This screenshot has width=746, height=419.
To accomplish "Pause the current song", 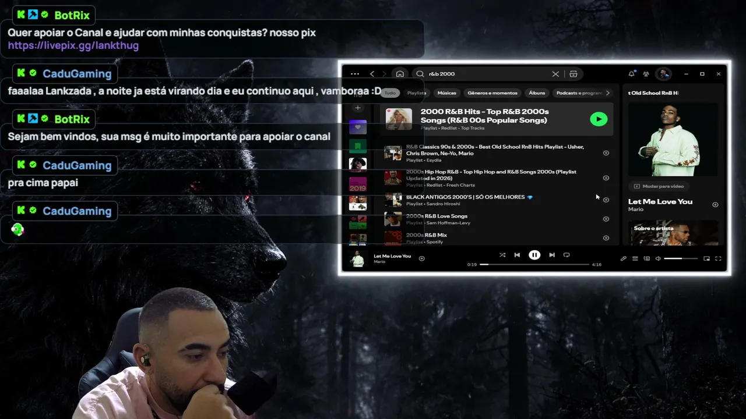I will pos(534,255).
